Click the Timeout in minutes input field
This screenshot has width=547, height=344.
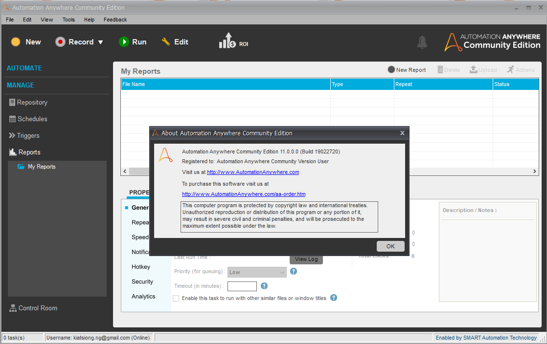(x=242, y=286)
